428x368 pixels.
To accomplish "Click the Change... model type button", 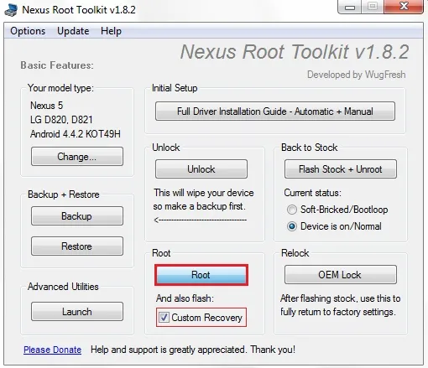I will (x=77, y=157).
